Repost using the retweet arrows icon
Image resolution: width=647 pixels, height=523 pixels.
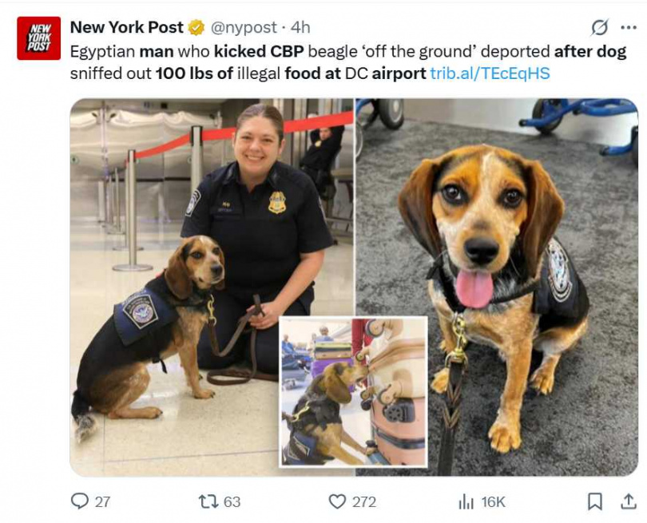[x=208, y=501]
